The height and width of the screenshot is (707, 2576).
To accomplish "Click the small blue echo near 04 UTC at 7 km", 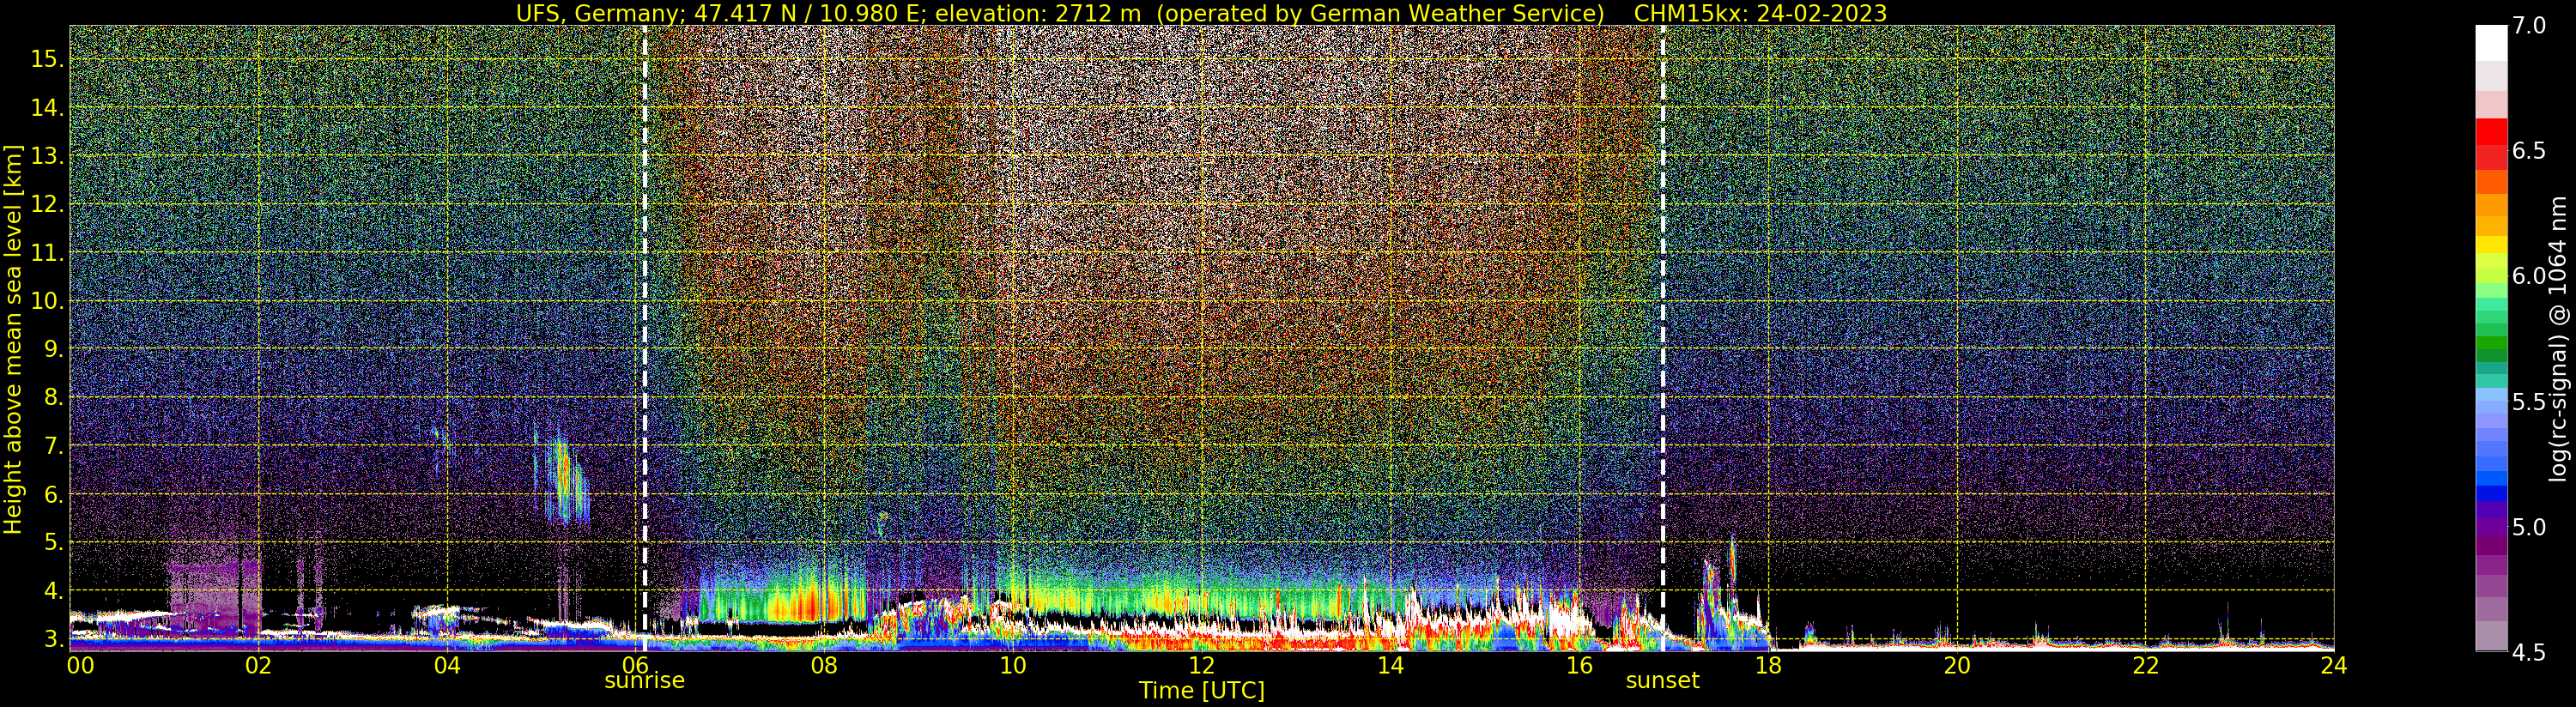I will (437, 436).
